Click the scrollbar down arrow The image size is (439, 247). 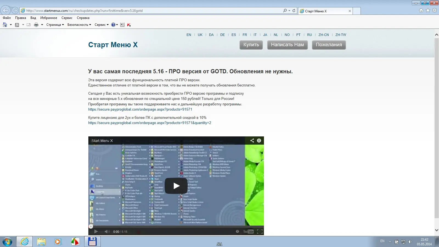click(x=437, y=230)
